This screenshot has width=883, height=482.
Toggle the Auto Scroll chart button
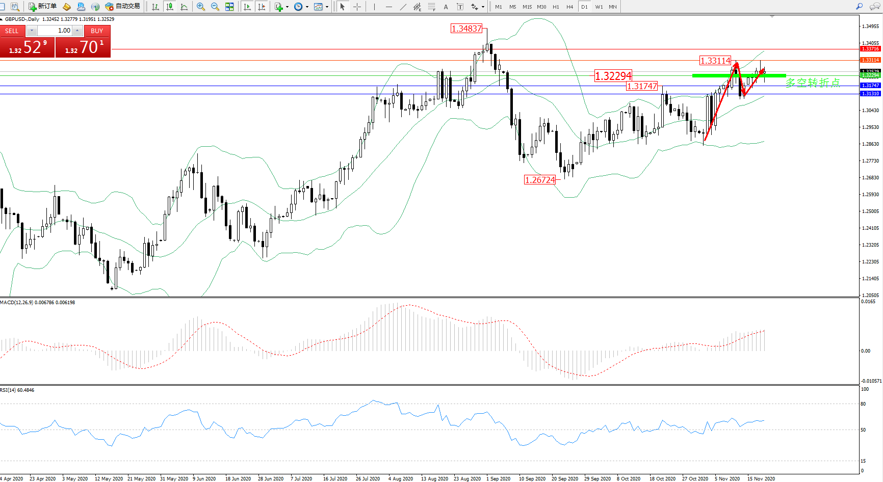tap(247, 7)
